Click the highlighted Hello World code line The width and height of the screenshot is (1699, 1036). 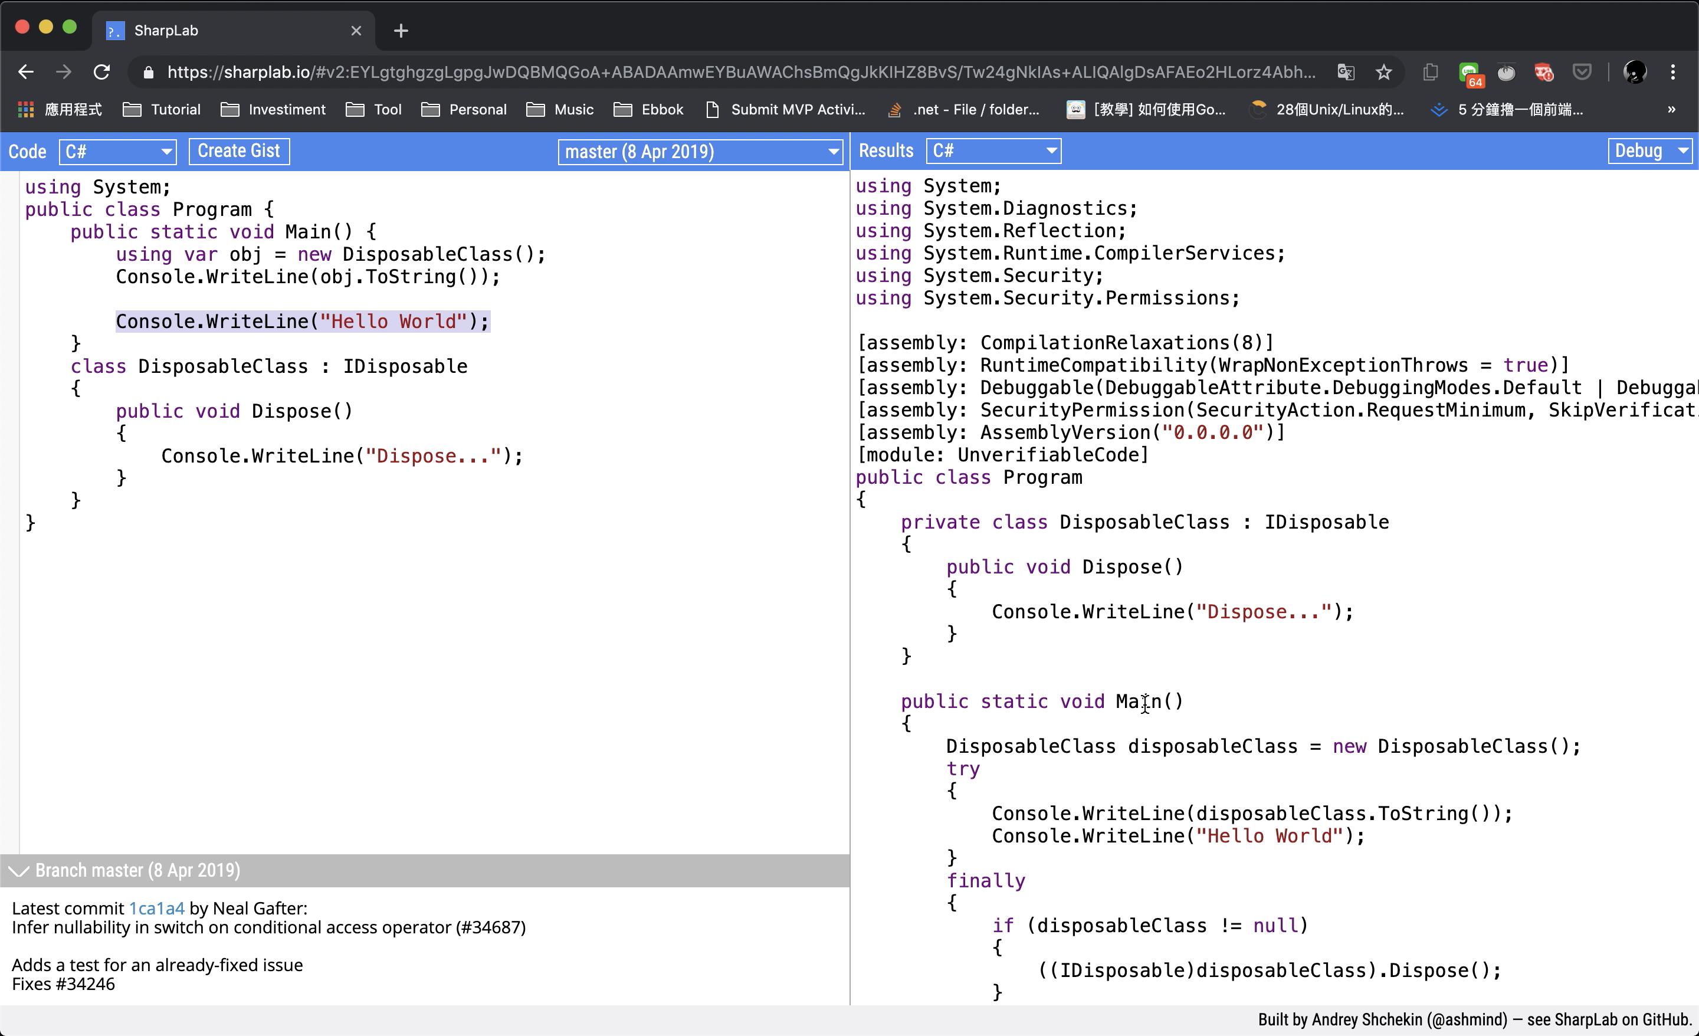point(303,322)
